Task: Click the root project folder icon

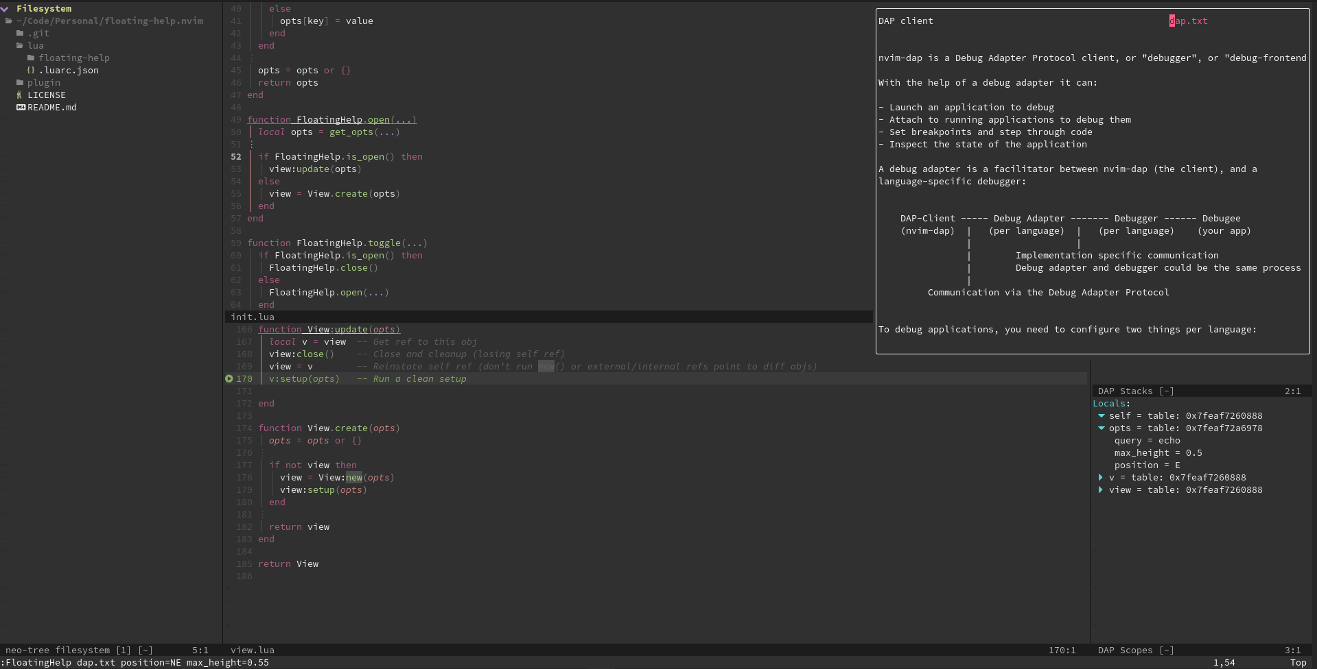Action: point(9,21)
